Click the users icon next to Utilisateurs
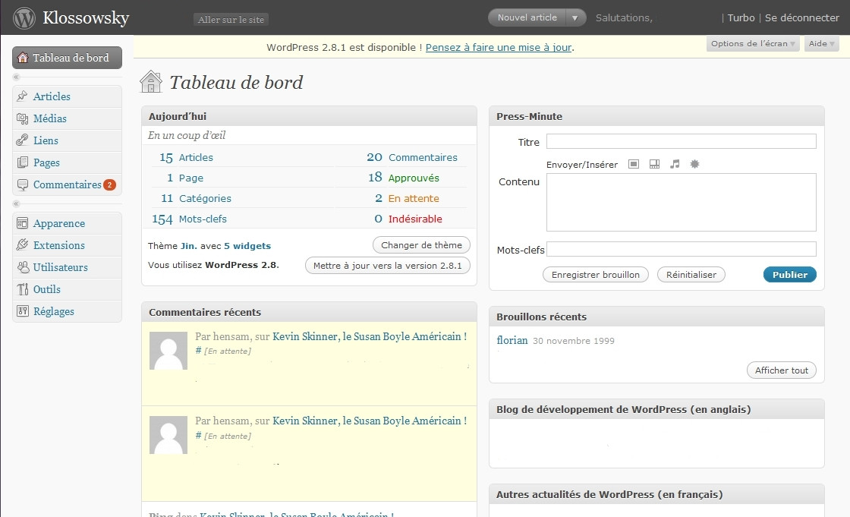Viewport: 850px width, 517px height. coord(23,267)
